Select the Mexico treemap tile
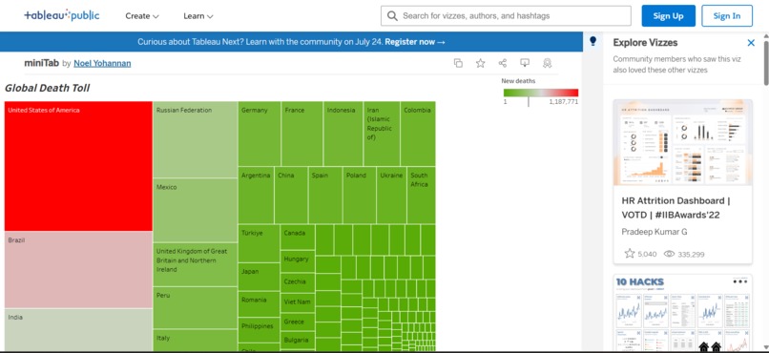 tap(196, 210)
